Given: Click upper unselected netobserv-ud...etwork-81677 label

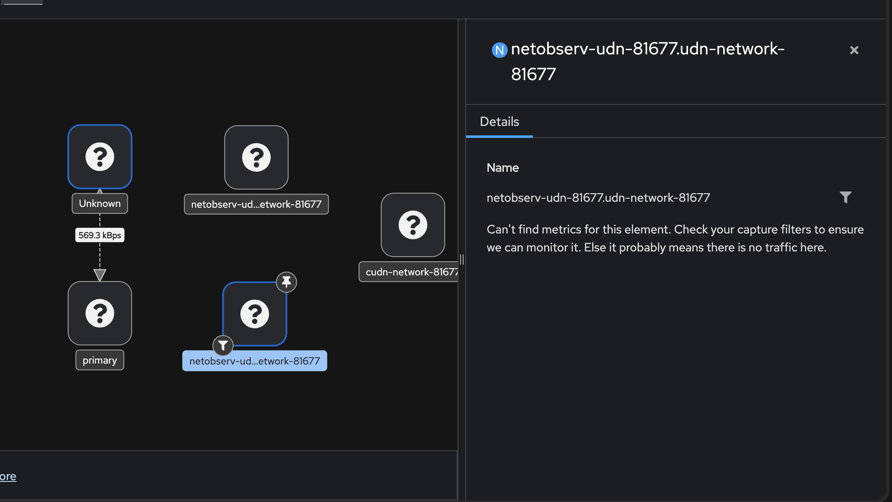Looking at the screenshot, I should click(x=256, y=204).
